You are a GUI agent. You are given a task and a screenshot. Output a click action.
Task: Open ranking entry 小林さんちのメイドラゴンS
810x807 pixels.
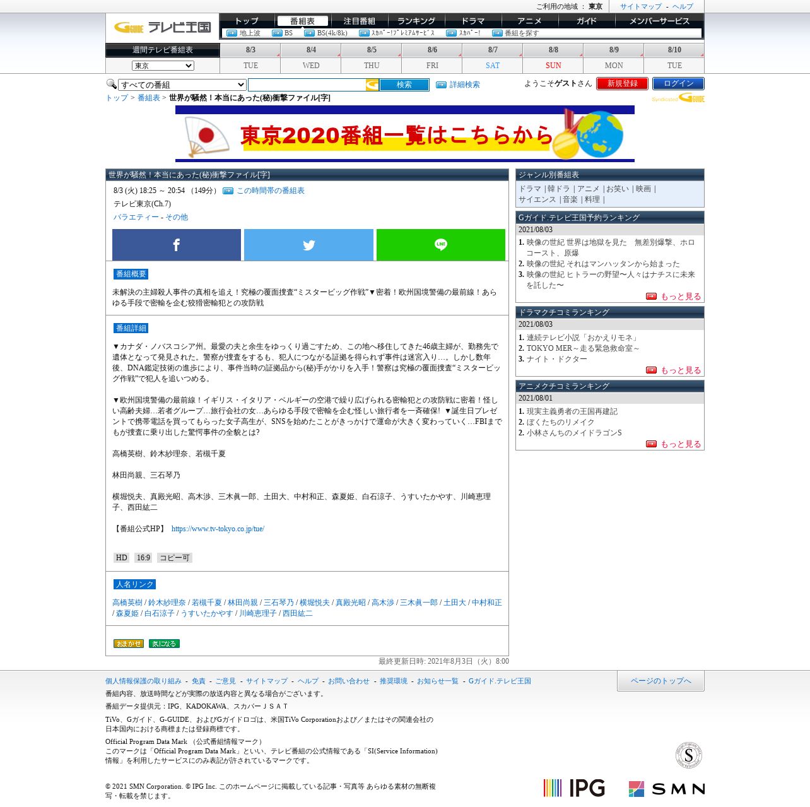pyautogui.click(x=574, y=433)
